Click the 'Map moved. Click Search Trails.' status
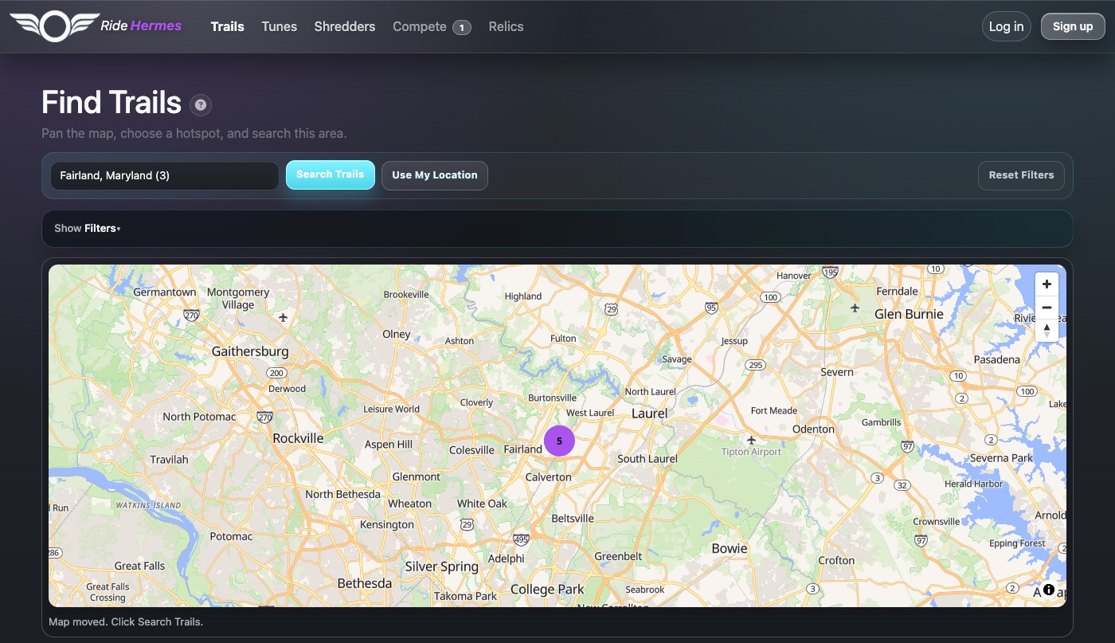The height and width of the screenshot is (643, 1115). click(126, 621)
